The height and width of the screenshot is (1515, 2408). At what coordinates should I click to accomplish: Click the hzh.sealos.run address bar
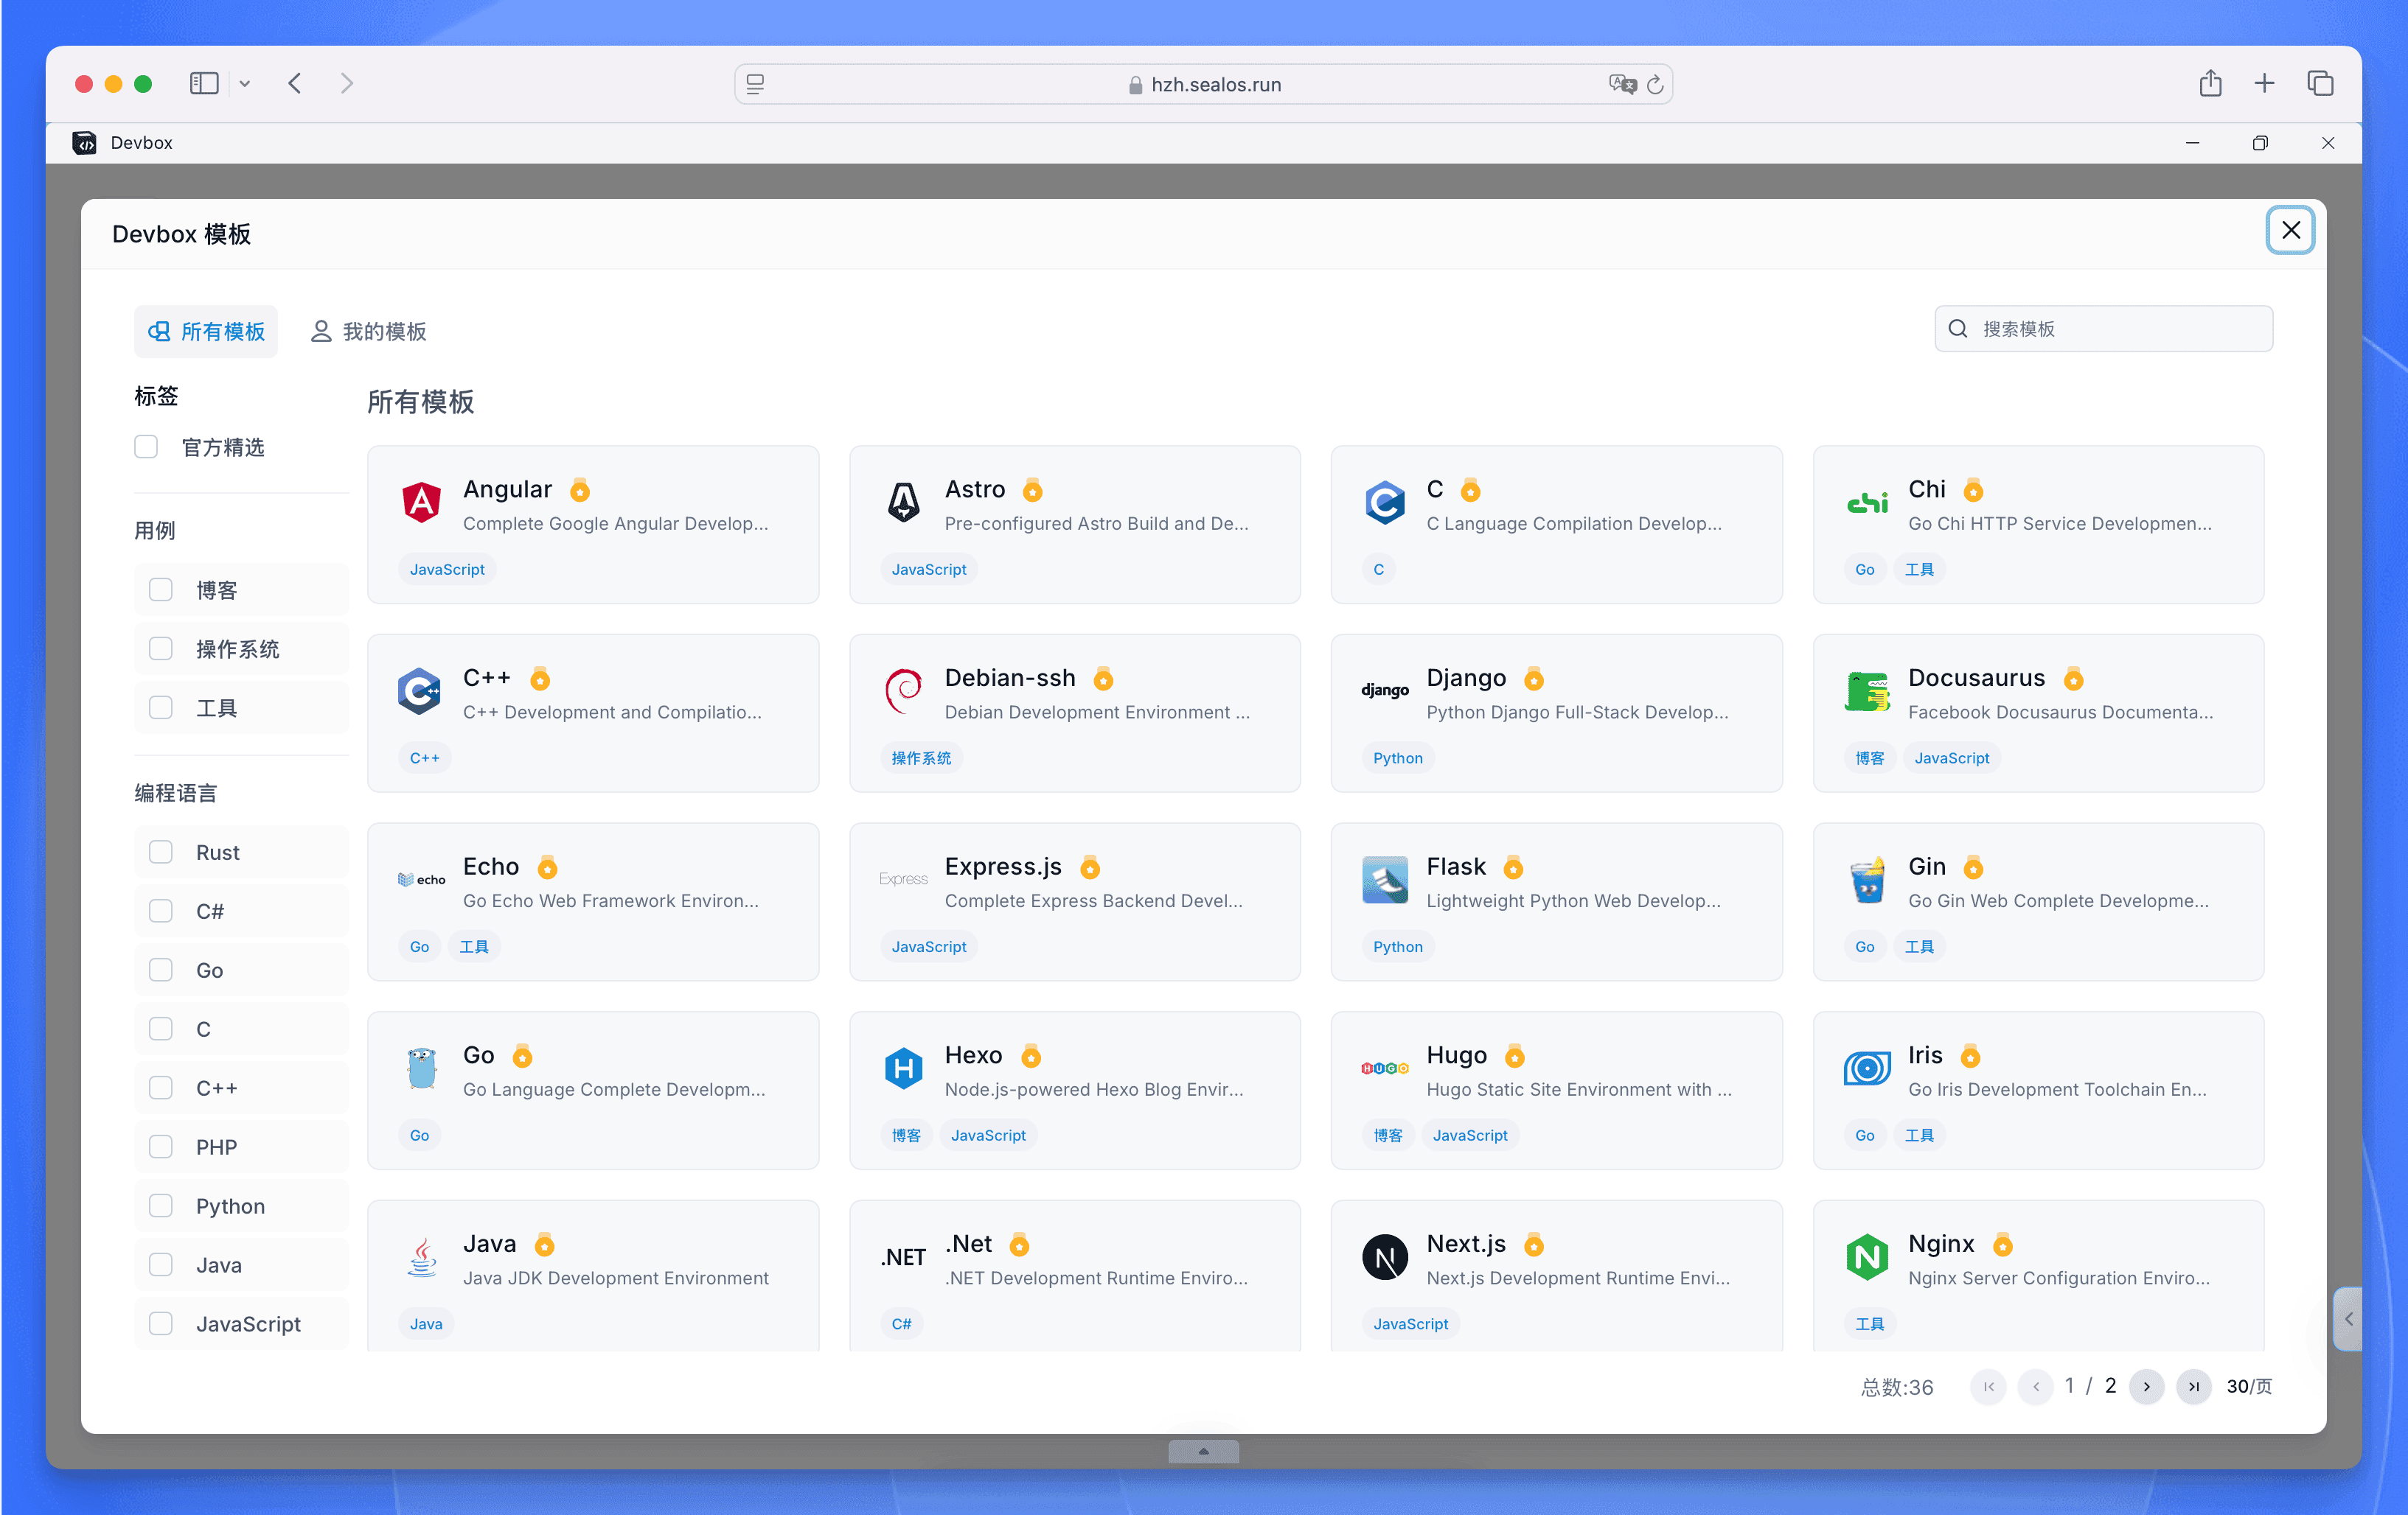[1204, 84]
